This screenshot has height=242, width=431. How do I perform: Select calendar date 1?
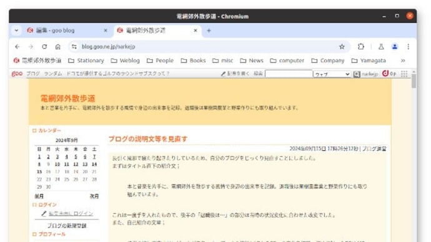point(39,157)
